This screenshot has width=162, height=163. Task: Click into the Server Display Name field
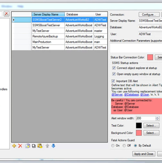[150, 21]
